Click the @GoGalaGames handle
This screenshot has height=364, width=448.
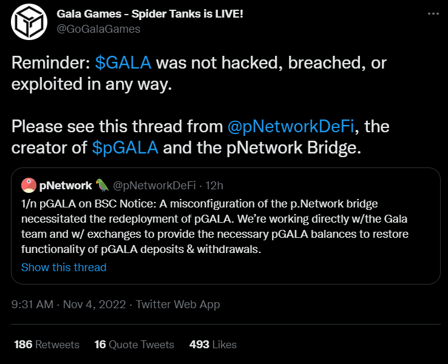[x=98, y=29]
